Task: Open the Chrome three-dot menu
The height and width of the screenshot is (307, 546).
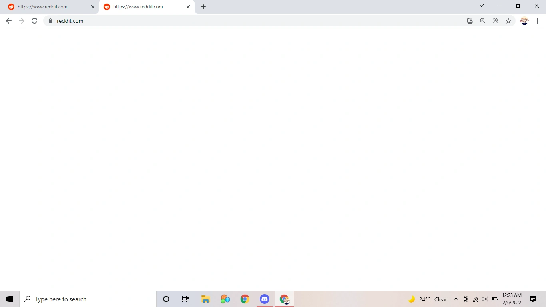Action: point(538,21)
